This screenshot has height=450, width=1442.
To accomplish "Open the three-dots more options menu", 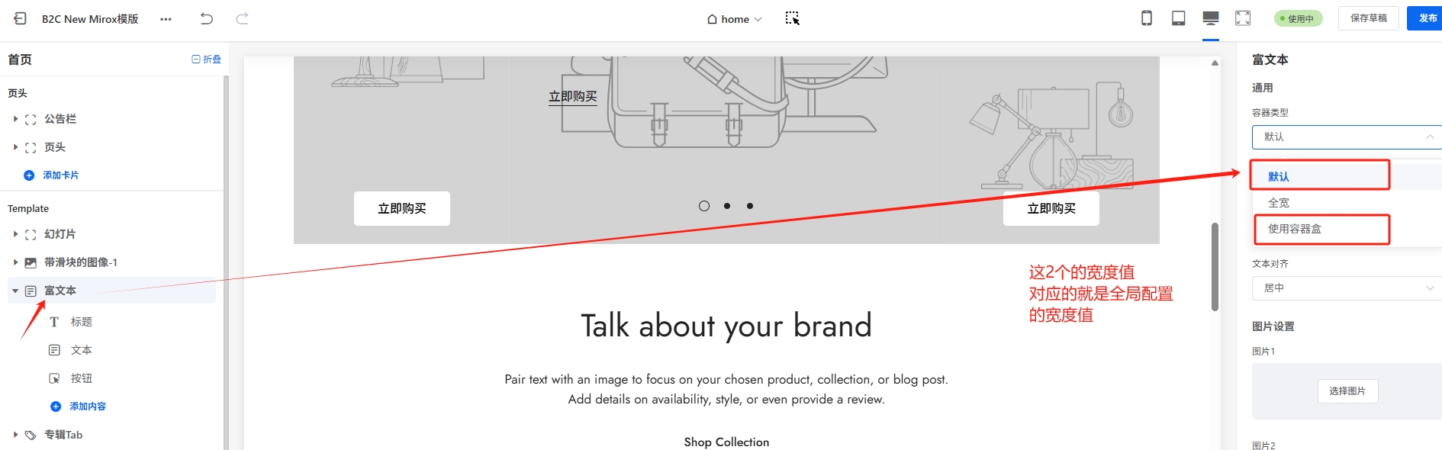I will [166, 19].
